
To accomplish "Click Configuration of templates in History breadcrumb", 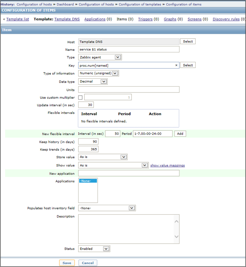I will (x=140, y=4).
